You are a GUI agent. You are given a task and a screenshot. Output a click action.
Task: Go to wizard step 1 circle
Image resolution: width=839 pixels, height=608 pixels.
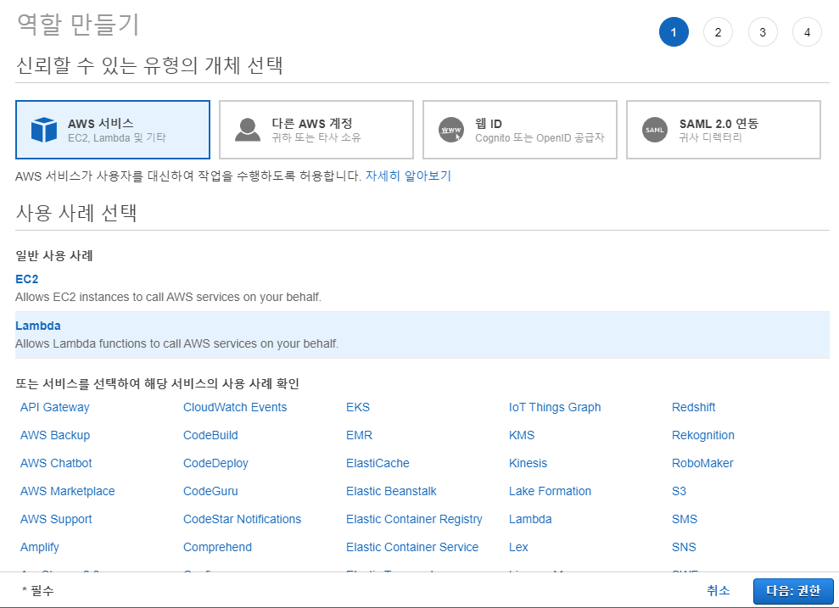tap(674, 32)
